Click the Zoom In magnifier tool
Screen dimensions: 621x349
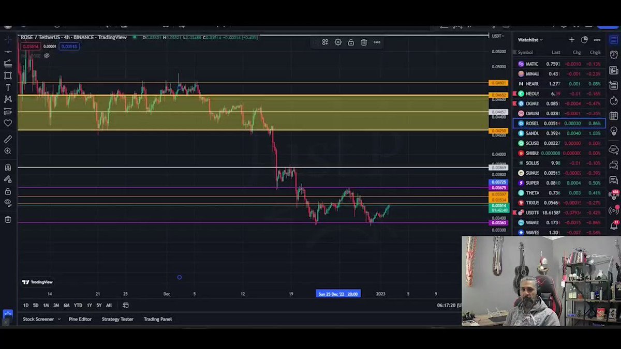point(8,151)
